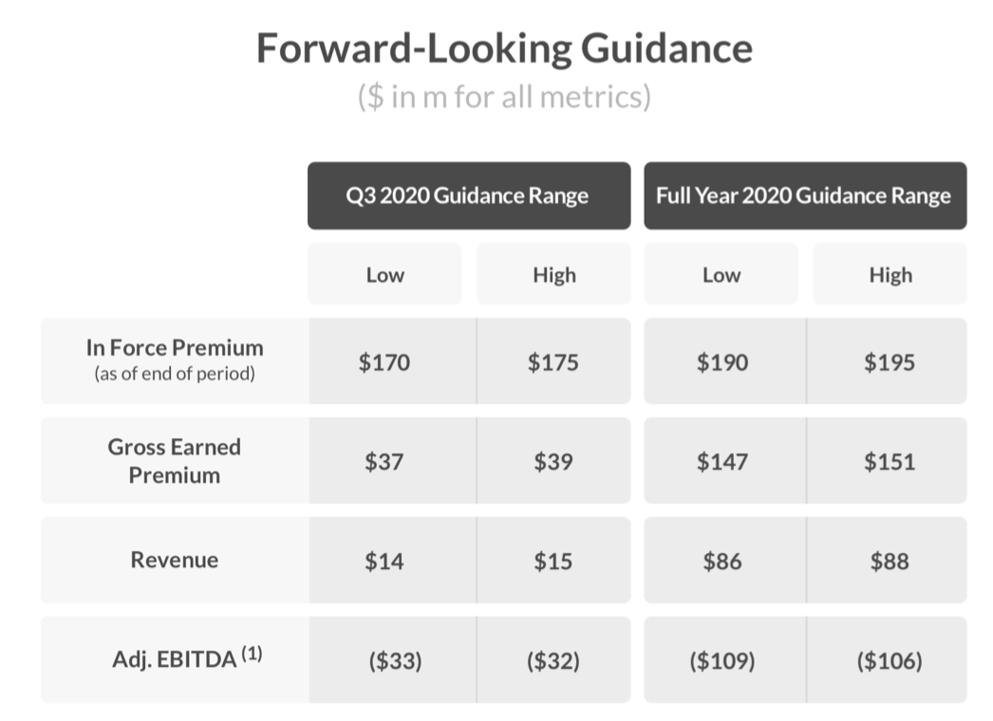Click the $147 Gross Earned Premium cell
993x721 pixels.
pos(721,462)
